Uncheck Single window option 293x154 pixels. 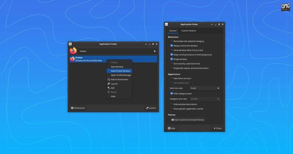pyautogui.click(x=172, y=59)
